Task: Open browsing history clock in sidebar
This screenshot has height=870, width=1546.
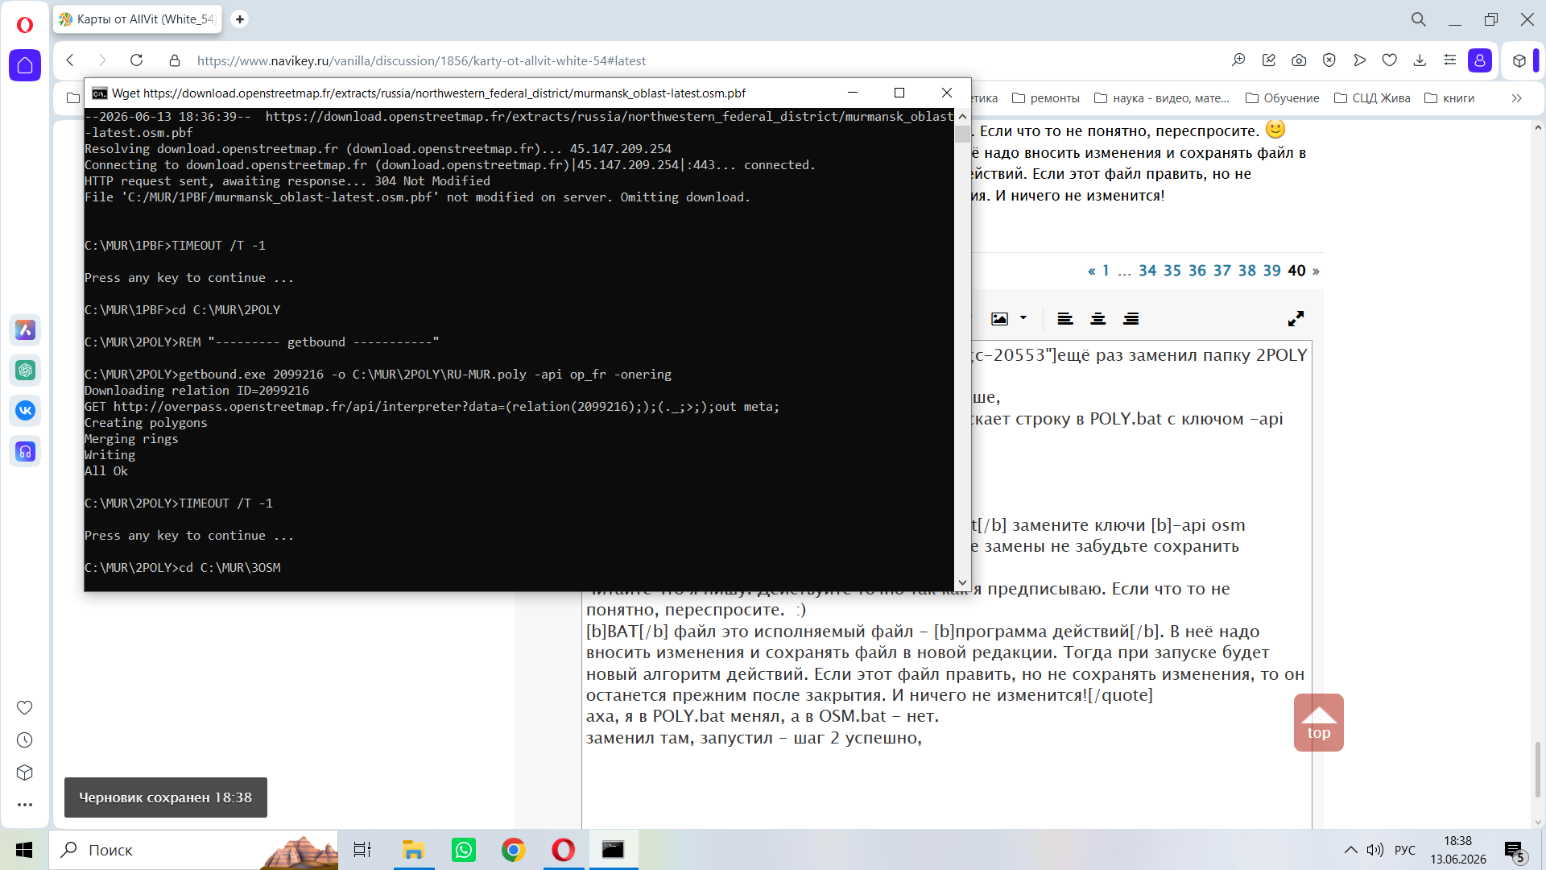Action: (x=25, y=740)
